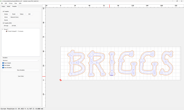184x110 pixels.
Task: Create a Texture toolpath
Action: [x=22, y=14]
